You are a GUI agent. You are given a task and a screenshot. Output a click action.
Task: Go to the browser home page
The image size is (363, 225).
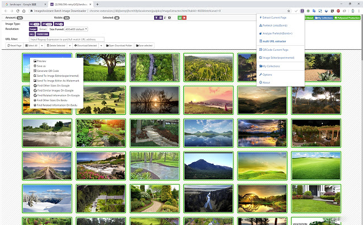[24, 11]
